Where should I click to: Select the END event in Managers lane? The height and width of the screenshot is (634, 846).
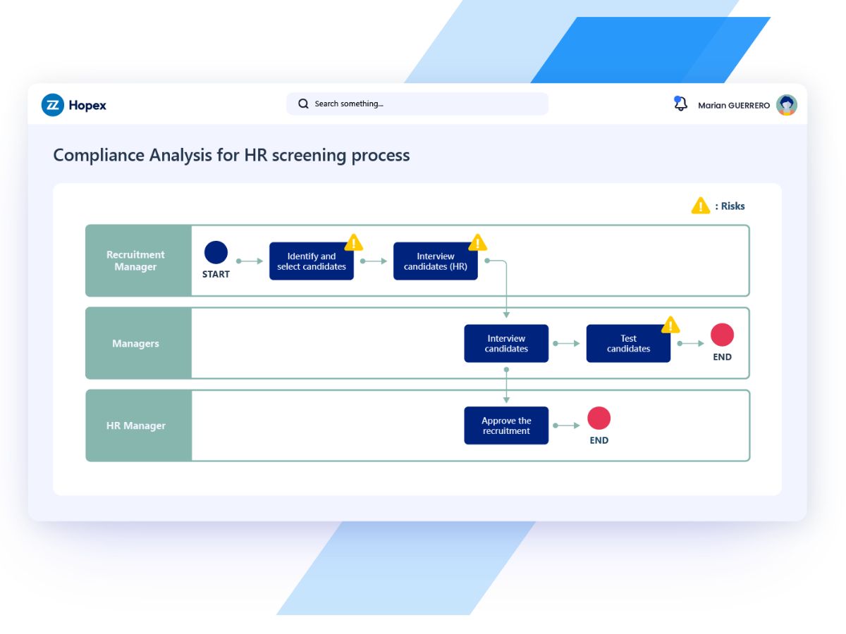(x=722, y=335)
